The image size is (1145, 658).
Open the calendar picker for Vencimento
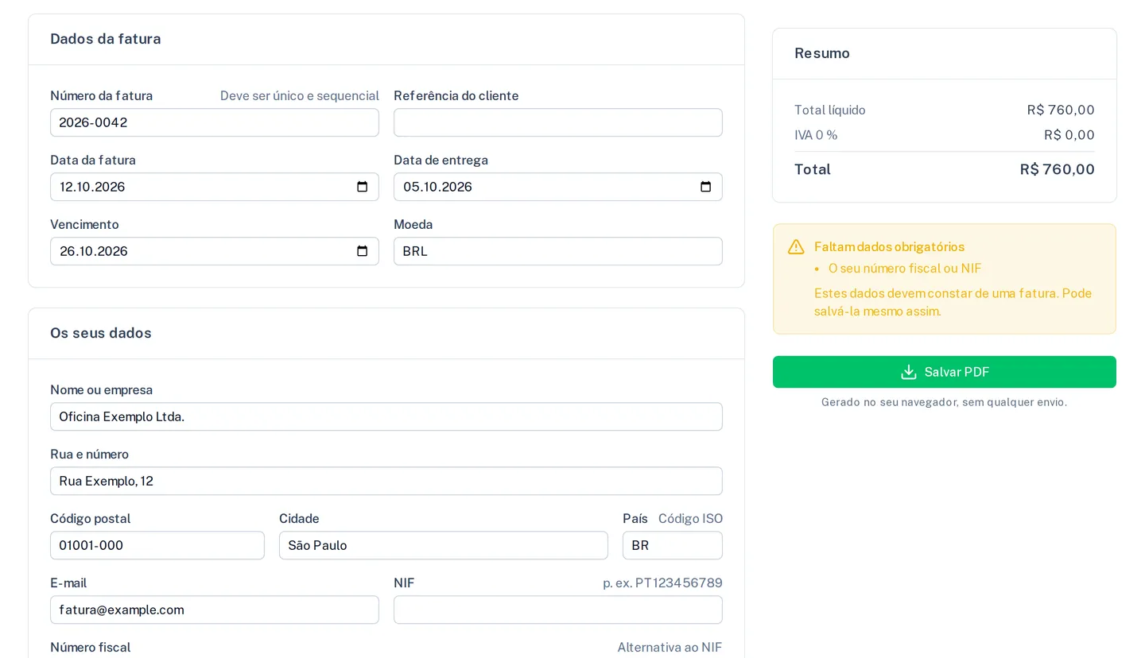click(363, 251)
